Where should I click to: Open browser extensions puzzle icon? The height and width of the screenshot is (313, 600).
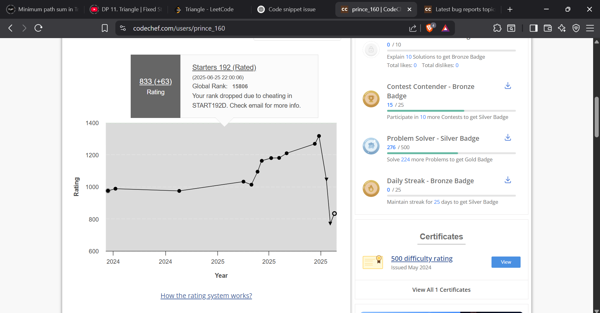tap(497, 28)
